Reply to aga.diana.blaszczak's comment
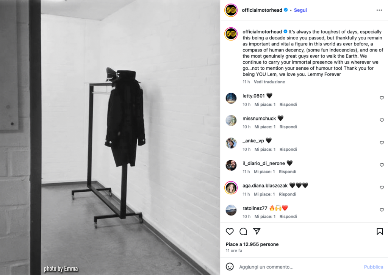The width and height of the screenshot is (388, 275). (x=287, y=194)
